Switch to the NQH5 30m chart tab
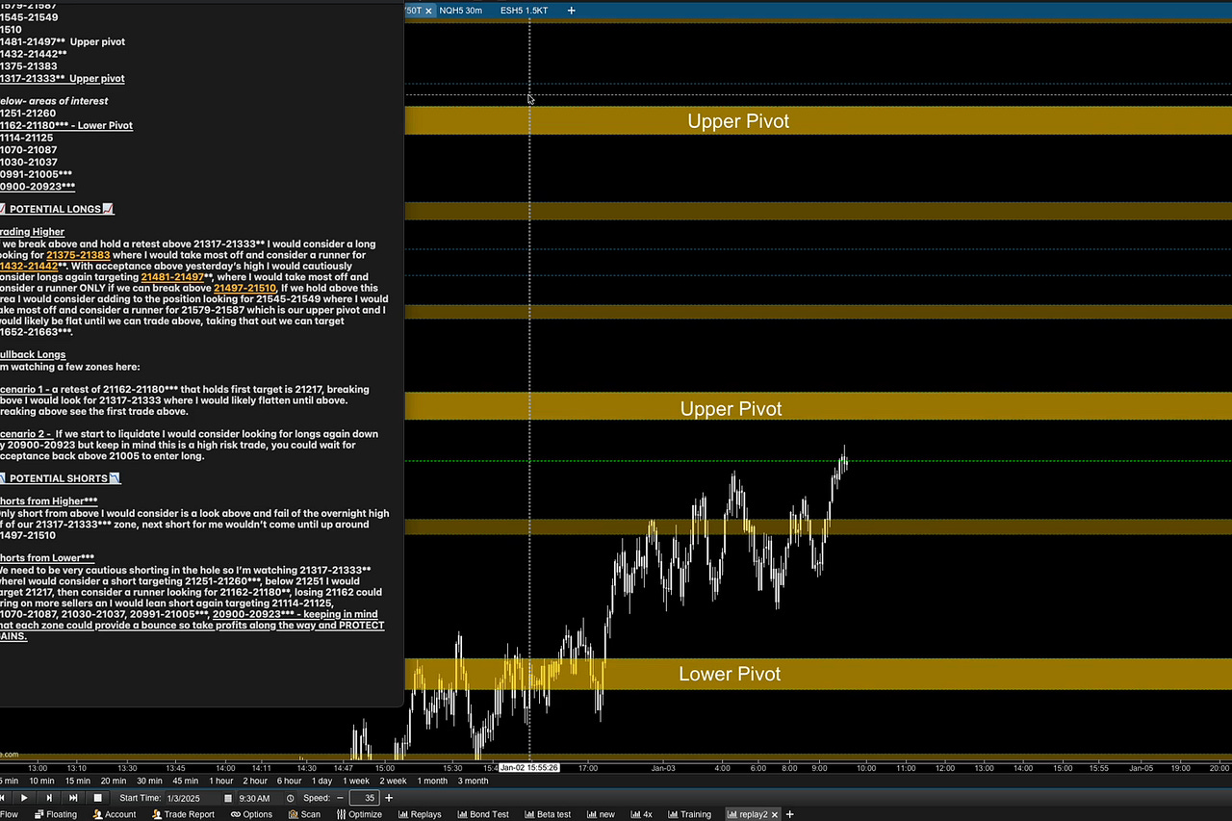 click(x=460, y=11)
